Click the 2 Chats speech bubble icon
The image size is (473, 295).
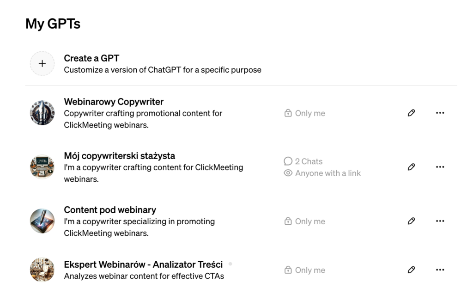[x=288, y=161]
